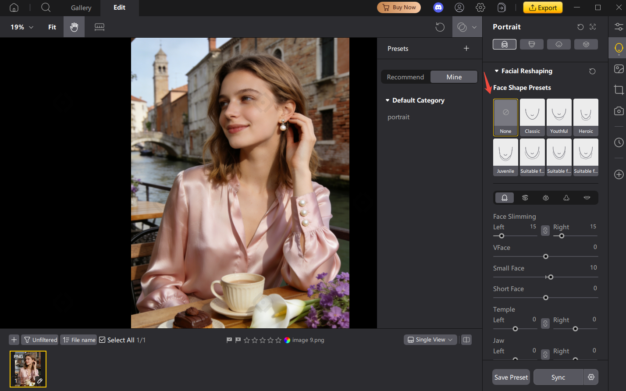Viewport: 626px width, 391px height.
Task: Click the face detection icon beside Portrait reset
Action: pos(592,27)
